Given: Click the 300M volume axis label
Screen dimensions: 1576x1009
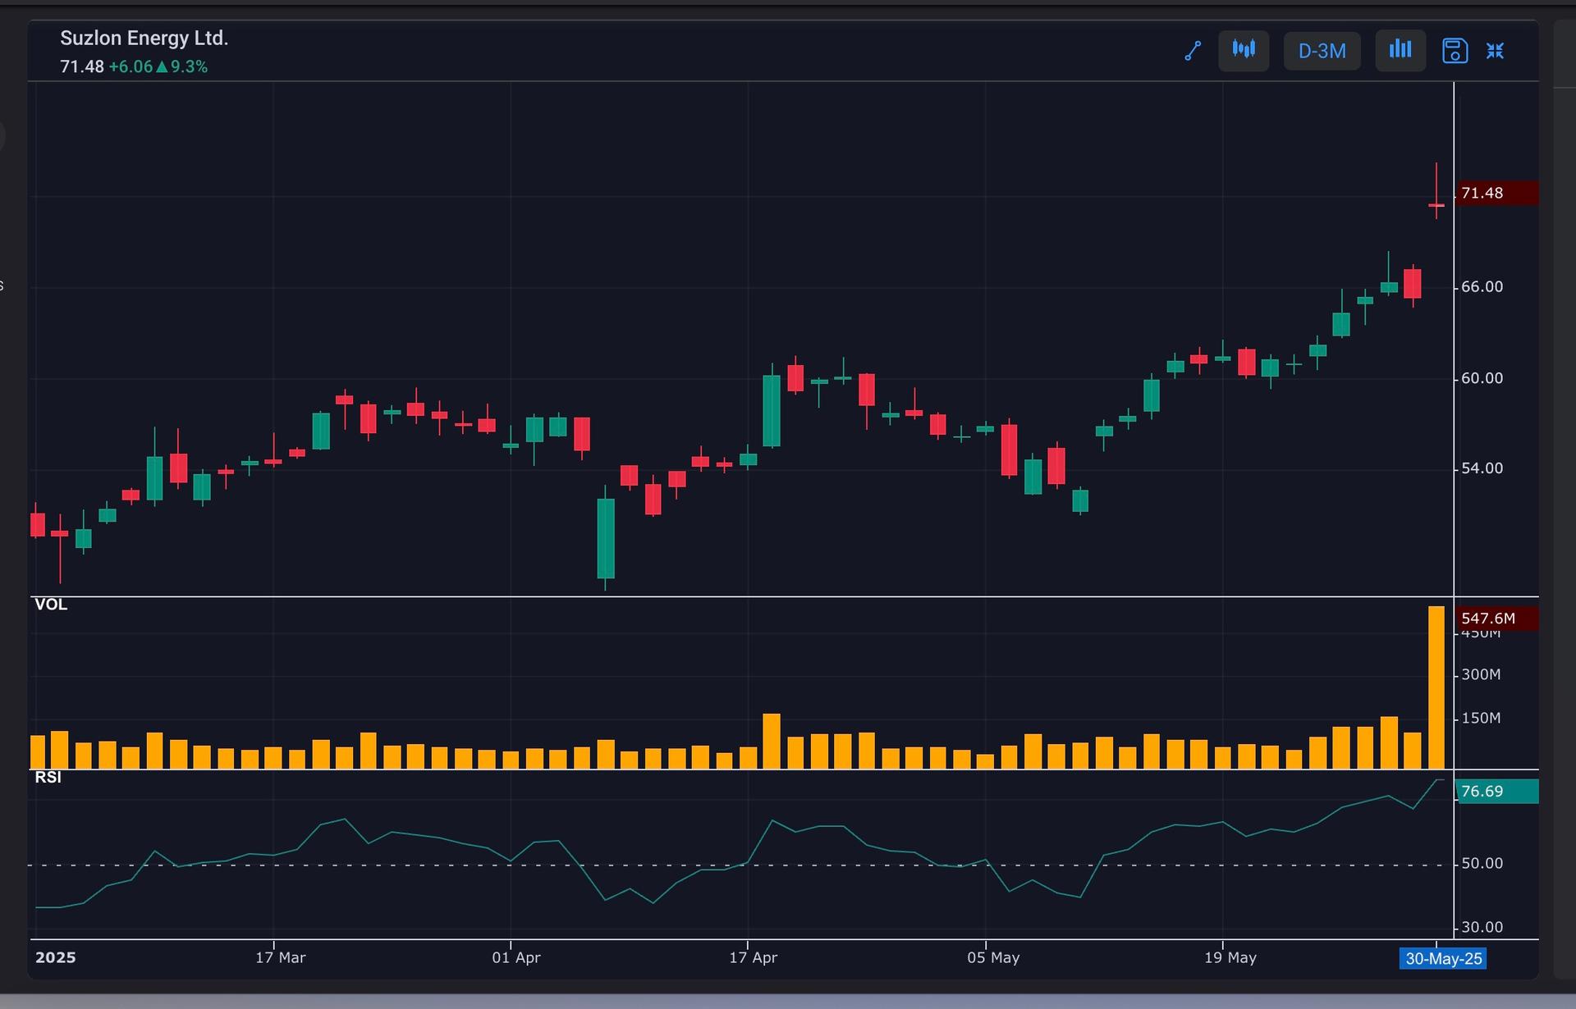Looking at the screenshot, I should tap(1481, 674).
